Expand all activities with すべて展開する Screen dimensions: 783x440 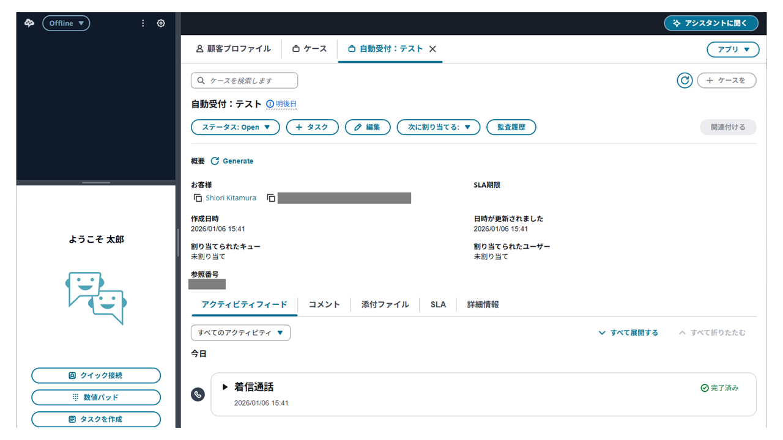pos(628,333)
